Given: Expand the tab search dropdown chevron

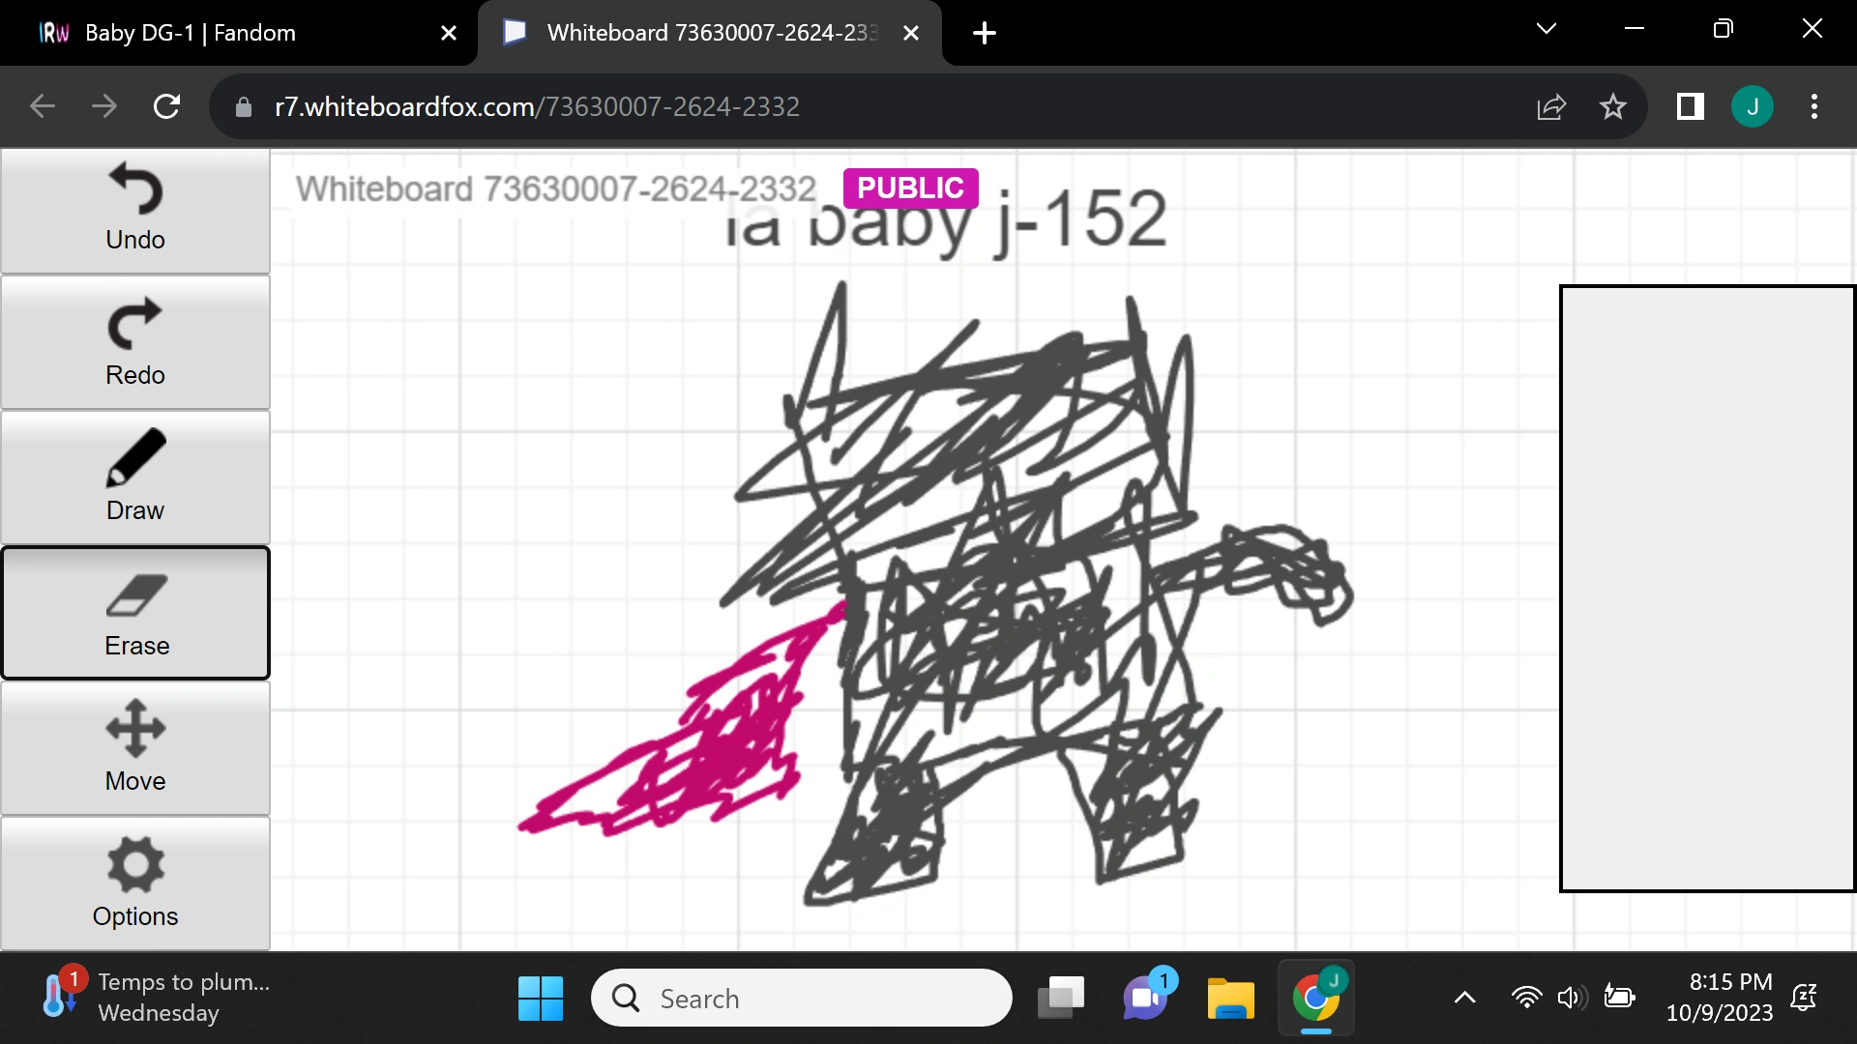Looking at the screenshot, I should [x=1546, y=29].
